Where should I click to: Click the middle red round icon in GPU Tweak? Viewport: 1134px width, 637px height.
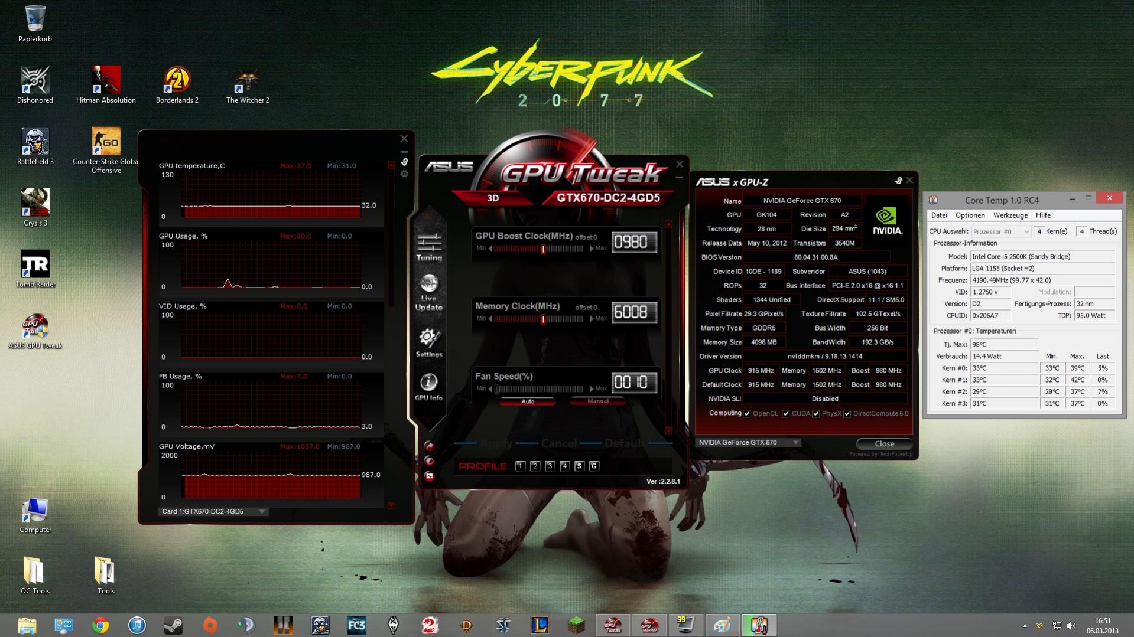[430, 460]
